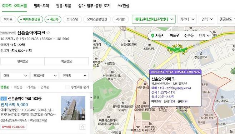235x134 pixels.
Task: Click the 매매 11억~22억 popup line
Action: click(x=171, y=88)
